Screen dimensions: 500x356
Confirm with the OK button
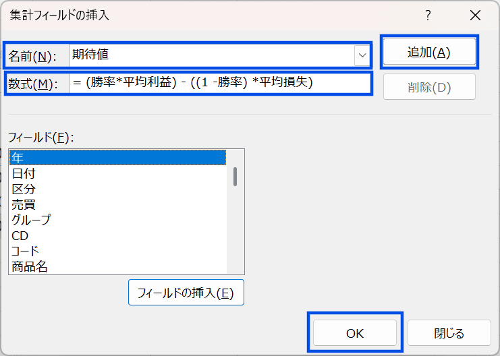point(355,333)
